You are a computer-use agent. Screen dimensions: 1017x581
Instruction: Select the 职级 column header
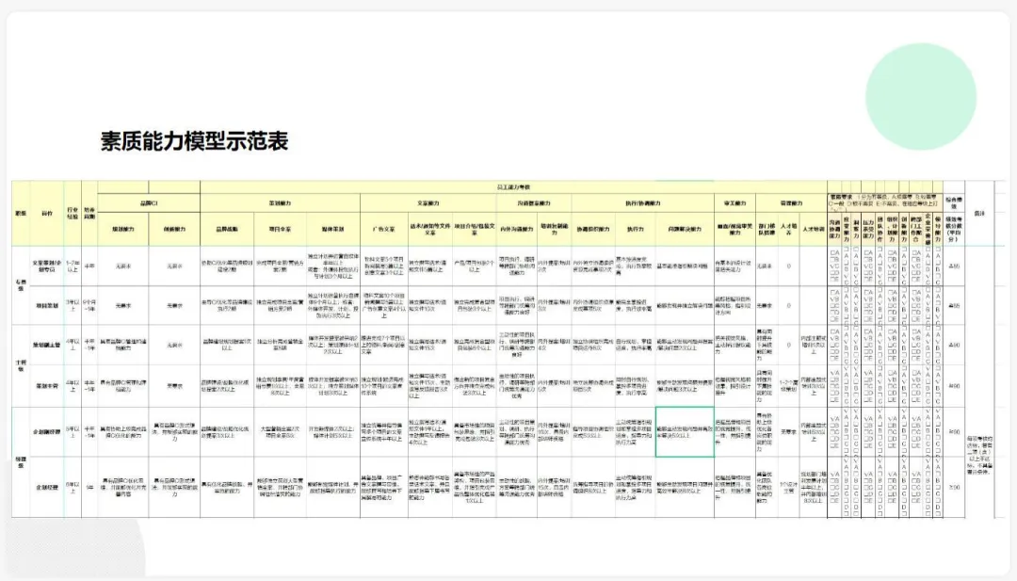point(21,214)
